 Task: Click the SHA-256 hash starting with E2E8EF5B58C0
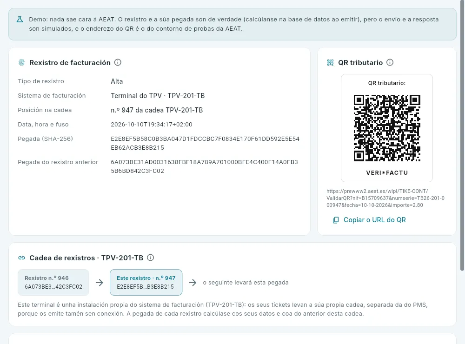[x=205, y=143]
